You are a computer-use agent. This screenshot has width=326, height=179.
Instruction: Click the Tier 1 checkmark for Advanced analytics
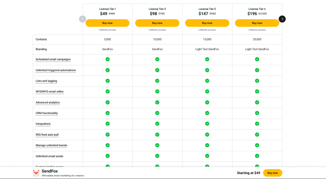coord(108,102)
